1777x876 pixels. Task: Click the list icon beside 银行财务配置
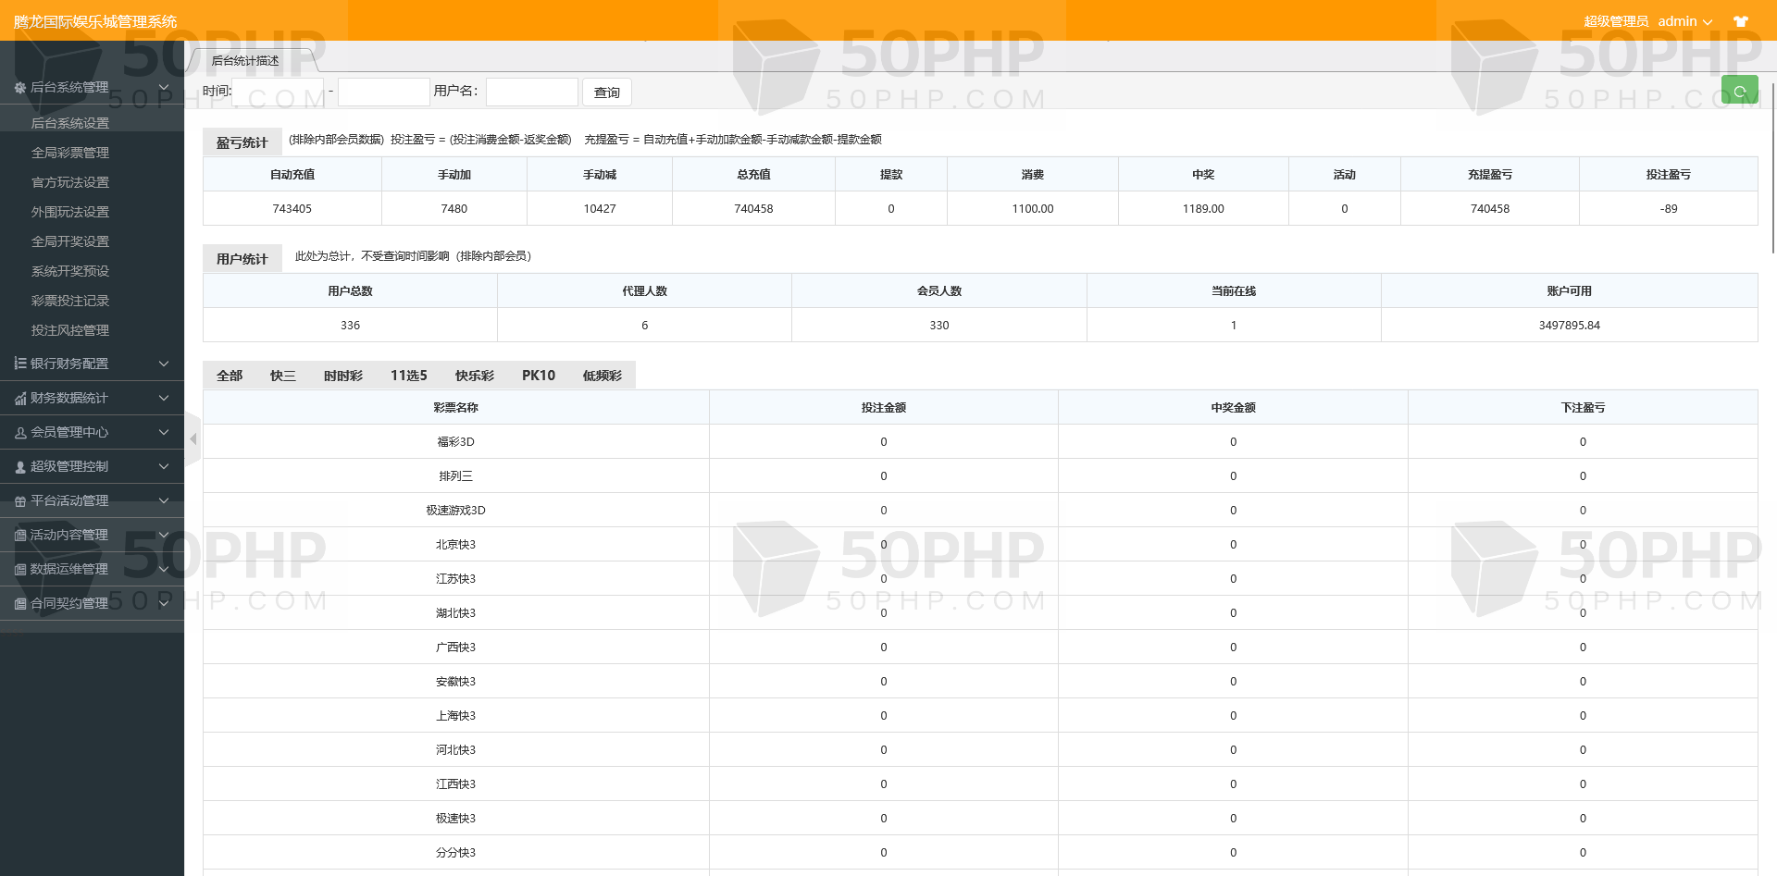pyautogui.click(x=19, y=364)
